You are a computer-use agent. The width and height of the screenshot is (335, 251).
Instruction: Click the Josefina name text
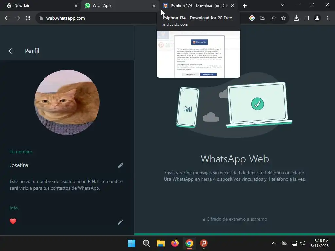(x=19, y=165)
